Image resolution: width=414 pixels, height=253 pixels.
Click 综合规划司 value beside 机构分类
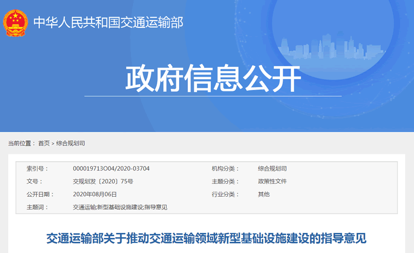click(x=272, y=169)
